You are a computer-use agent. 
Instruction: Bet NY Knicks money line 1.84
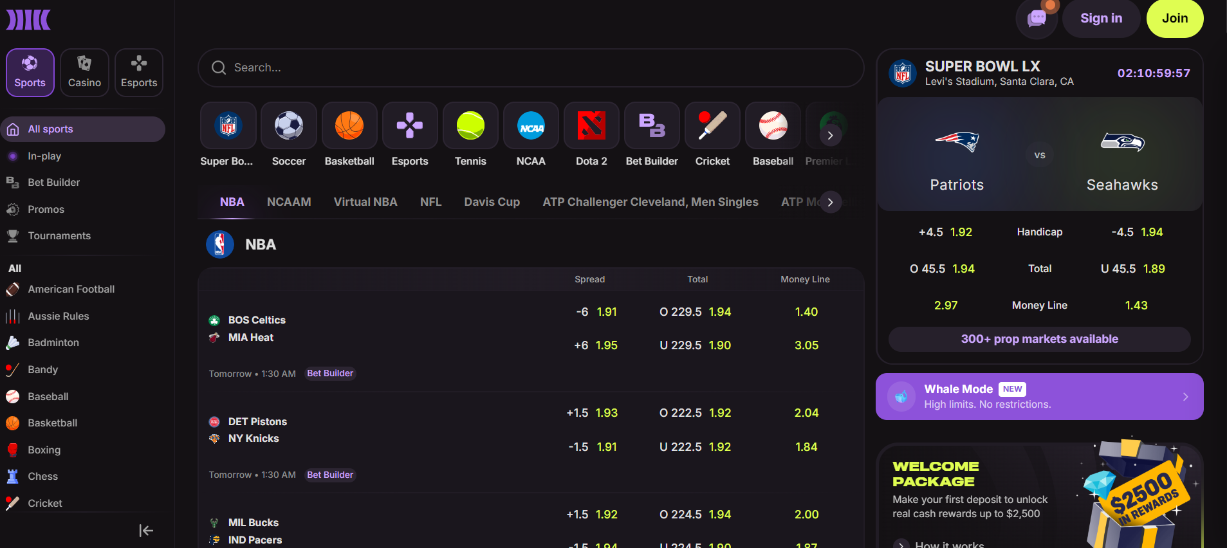[806, 447]
